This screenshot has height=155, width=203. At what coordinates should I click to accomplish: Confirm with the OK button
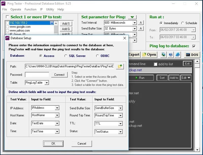53,144
